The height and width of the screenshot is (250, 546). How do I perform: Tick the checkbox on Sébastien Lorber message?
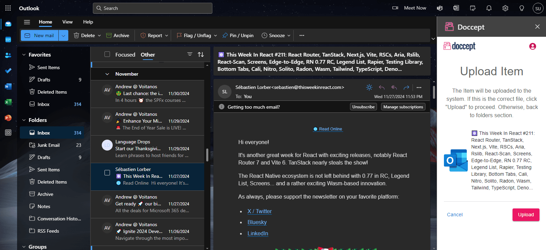click(107, 173)
